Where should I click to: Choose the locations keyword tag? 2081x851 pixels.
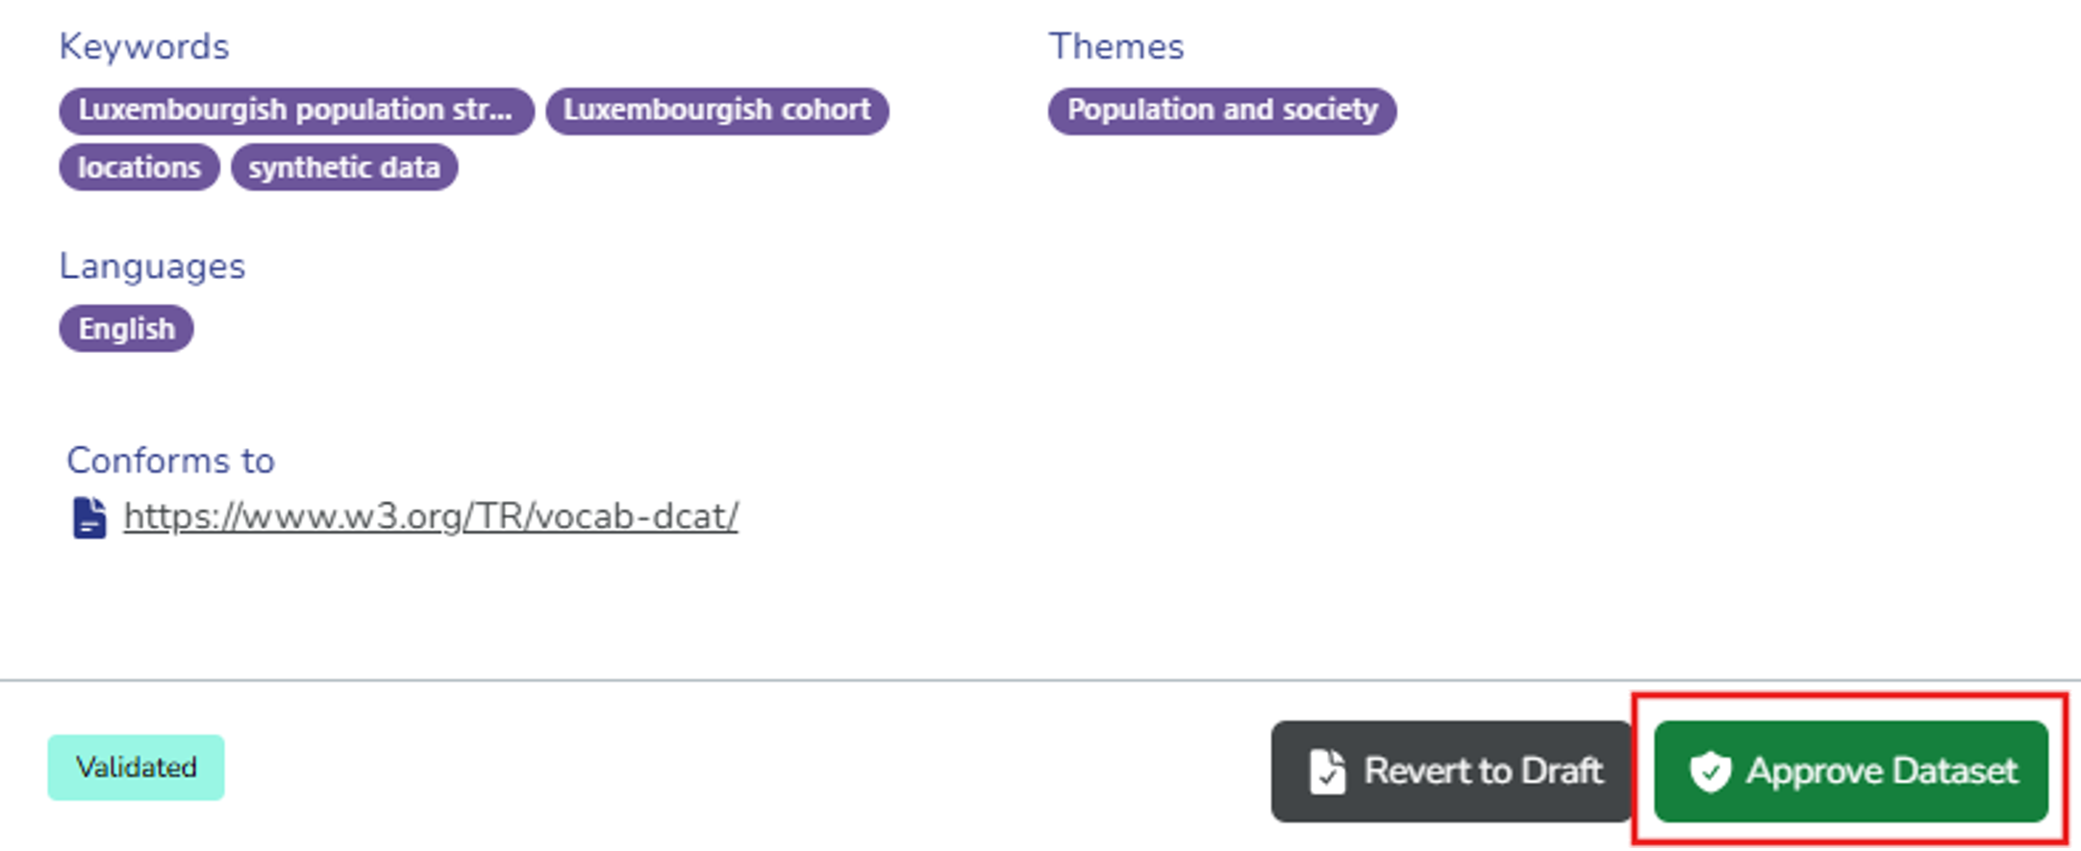pyautogui.click(x=139, y=167)
